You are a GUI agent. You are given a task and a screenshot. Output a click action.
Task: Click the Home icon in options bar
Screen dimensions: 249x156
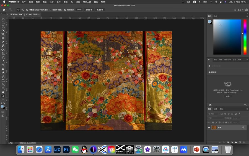[4, 10]
